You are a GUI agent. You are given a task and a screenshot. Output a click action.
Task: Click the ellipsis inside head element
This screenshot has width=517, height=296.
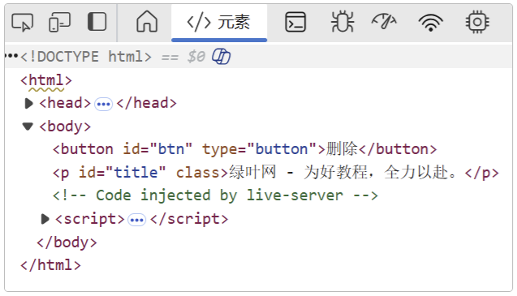[103, 105]
